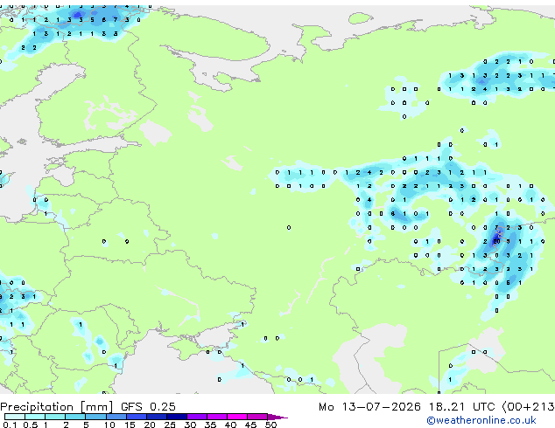This screenshot has width=555, height=428.
Task: Pick the 35–40 mm violet legend swatch
Action: (x=216, y=417)
